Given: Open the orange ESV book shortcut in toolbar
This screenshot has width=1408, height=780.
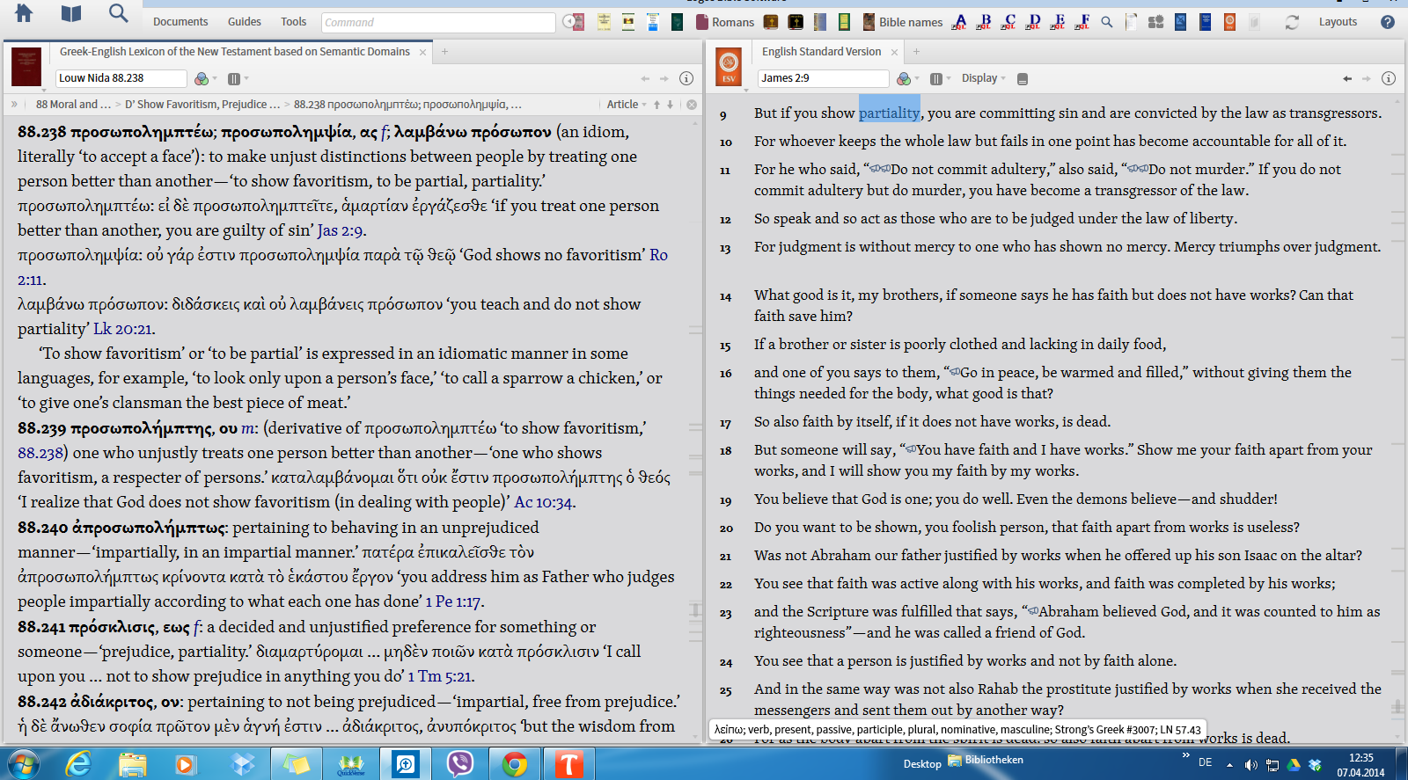Looking at the screenshot, I should [1229, 22].
